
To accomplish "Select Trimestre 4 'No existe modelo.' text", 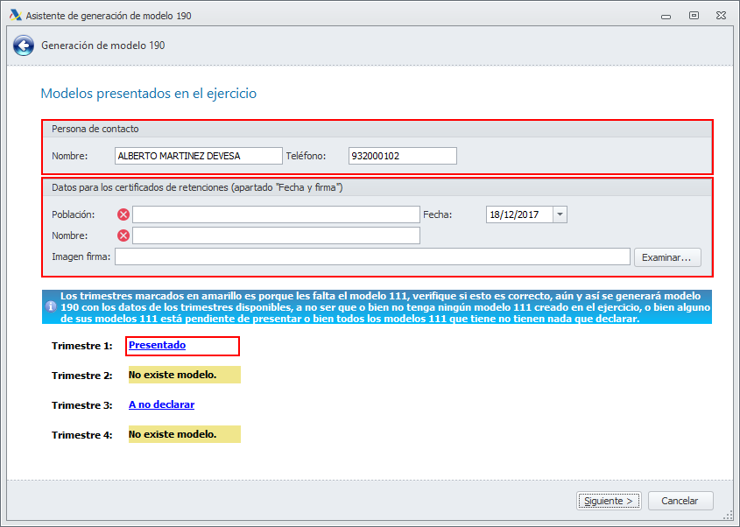I will [x=173, y=434].
